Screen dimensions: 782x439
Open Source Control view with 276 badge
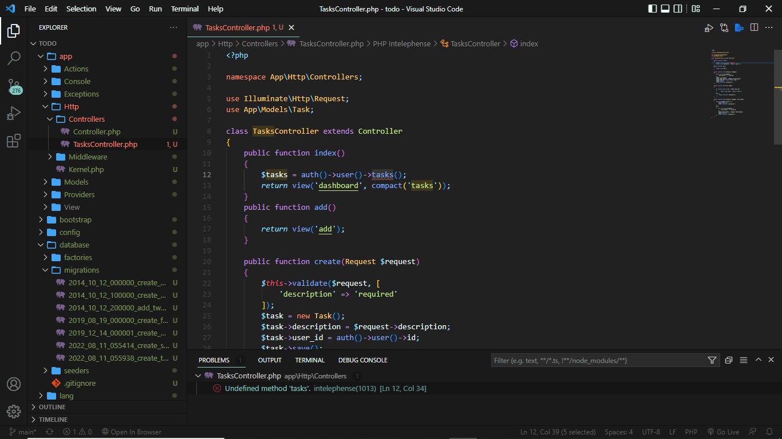click(x=14, y=86)
